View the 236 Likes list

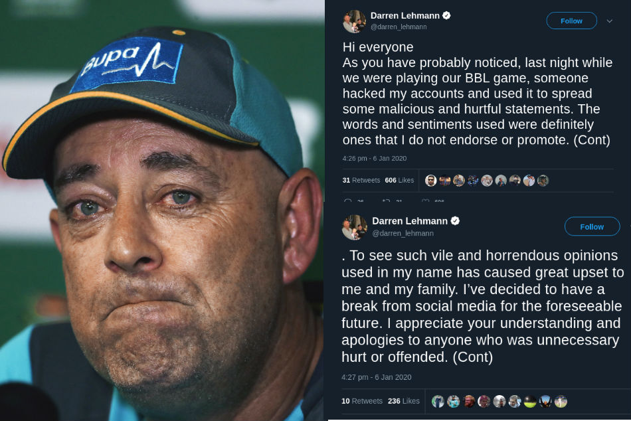tap(404, 401)
